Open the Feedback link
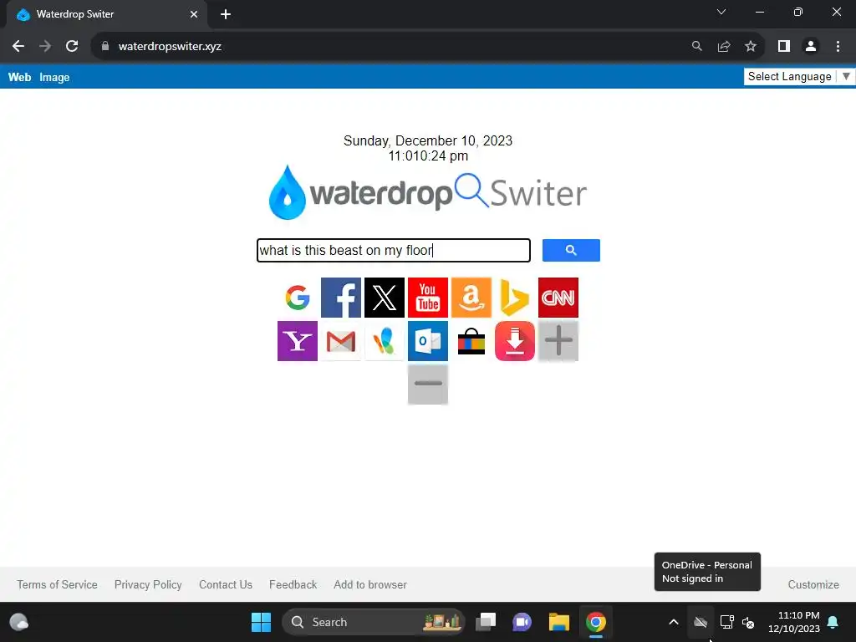856x642 pixels. pos(293,584)
